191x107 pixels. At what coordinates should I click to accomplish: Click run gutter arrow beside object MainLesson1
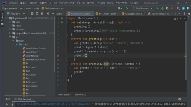point(62,18)
